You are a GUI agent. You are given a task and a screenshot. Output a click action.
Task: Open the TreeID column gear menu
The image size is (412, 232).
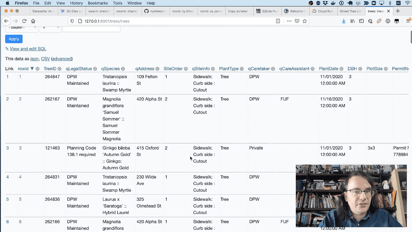(x=60, y=69)
